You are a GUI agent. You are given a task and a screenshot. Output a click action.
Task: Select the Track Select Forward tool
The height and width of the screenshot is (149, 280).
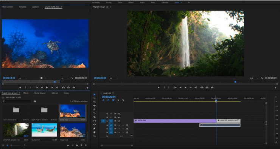[95, 98]
